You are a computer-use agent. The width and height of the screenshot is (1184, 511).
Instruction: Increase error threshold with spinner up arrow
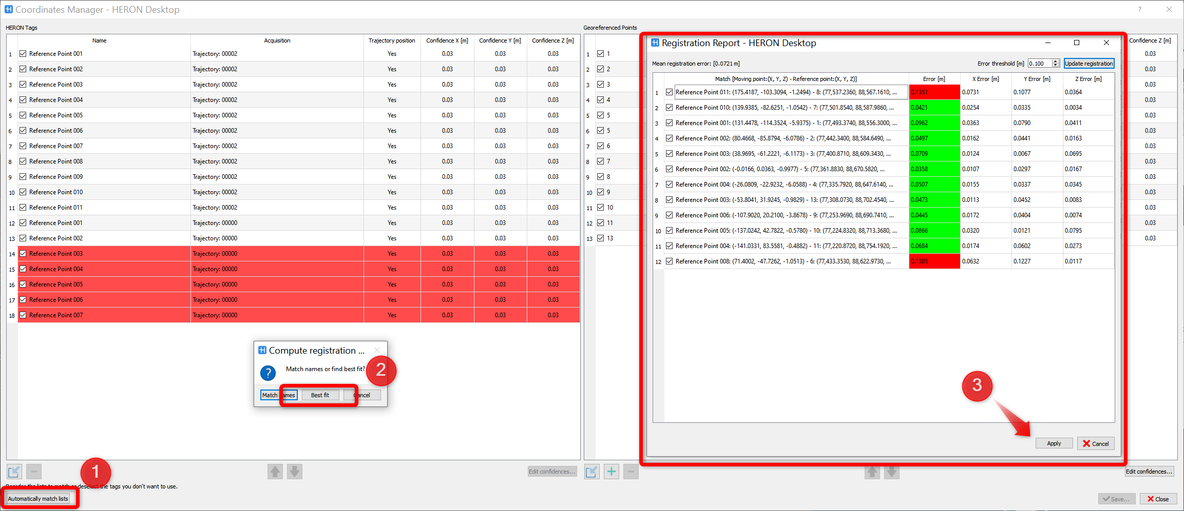click(1056, 61)
